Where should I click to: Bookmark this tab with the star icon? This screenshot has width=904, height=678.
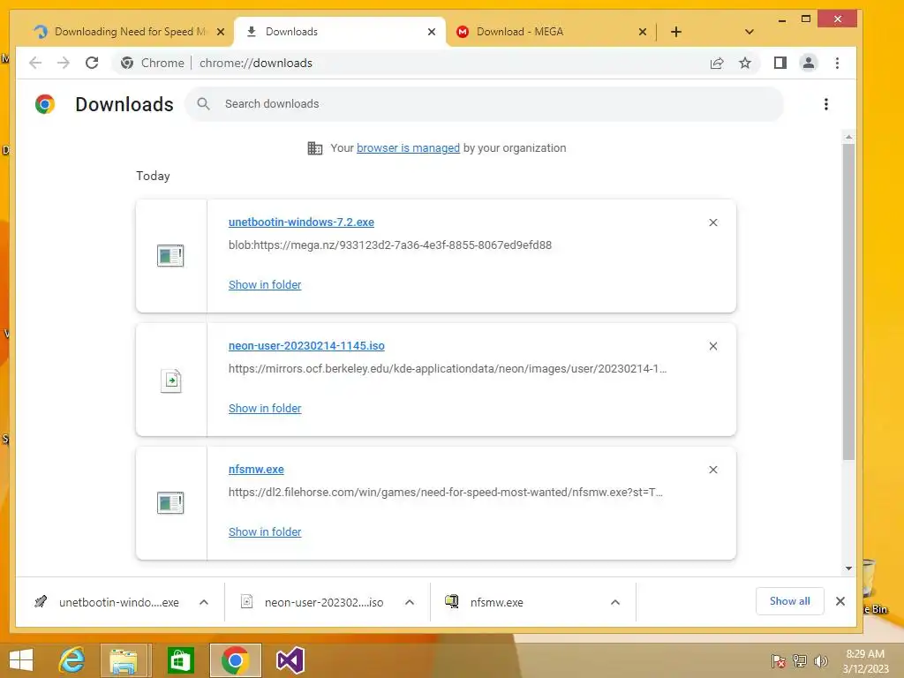(x=745, y=63)
